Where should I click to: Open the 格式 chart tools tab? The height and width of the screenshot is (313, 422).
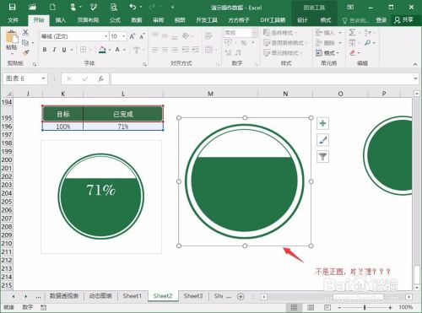(x=326, y=20)
